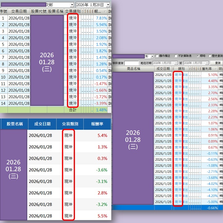Image resolution: width=223 pixels, height=223 pixels.
Task: Click the blue 股票名稱 column header
Action: 15,124
